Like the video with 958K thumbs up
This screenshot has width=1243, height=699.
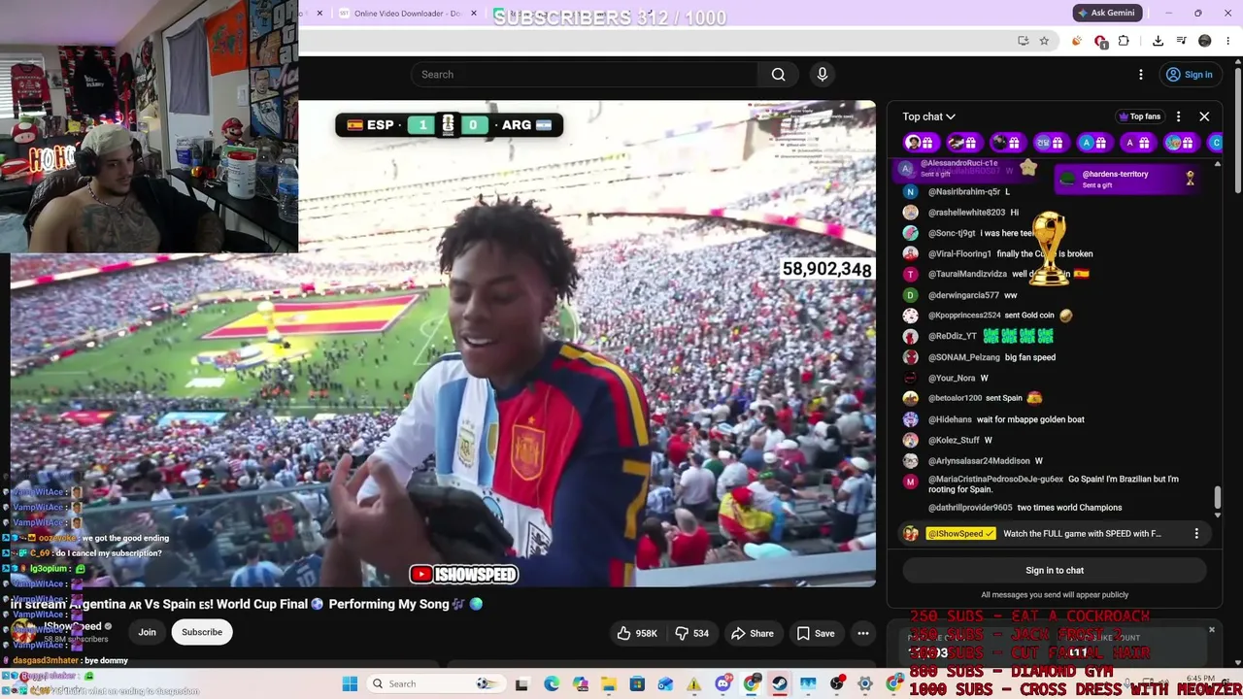637,633
